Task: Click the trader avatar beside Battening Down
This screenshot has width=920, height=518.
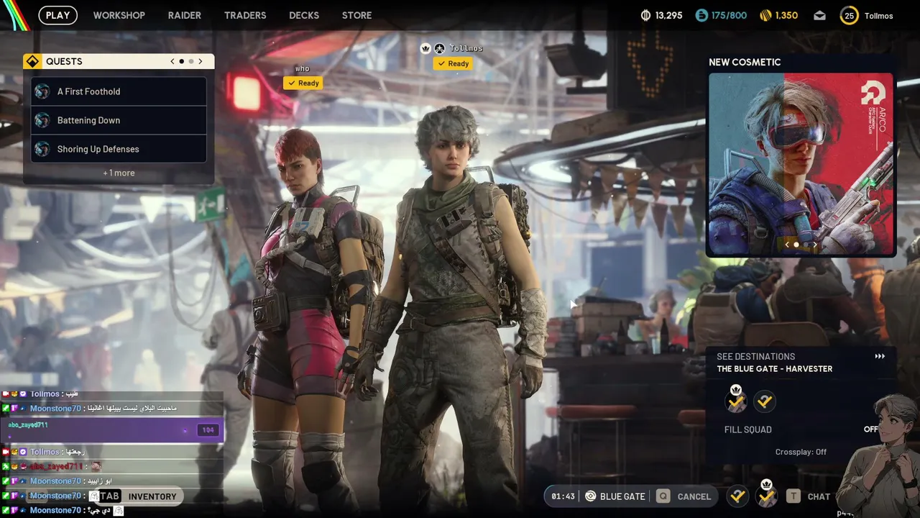Action: click(42, 120)
